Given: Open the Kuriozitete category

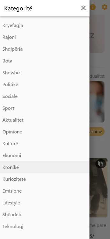Looking at the screenshot, I should [x=45, y=179].
